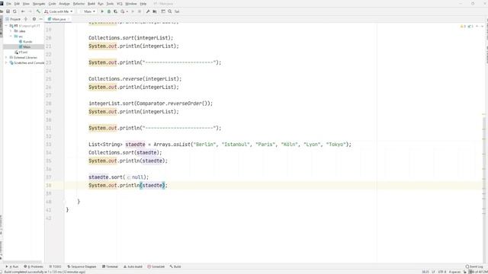Image resolution: width=488 pixels, height=274 pixels.
Task: Open the Event Log
Action: tap(474, 266)
